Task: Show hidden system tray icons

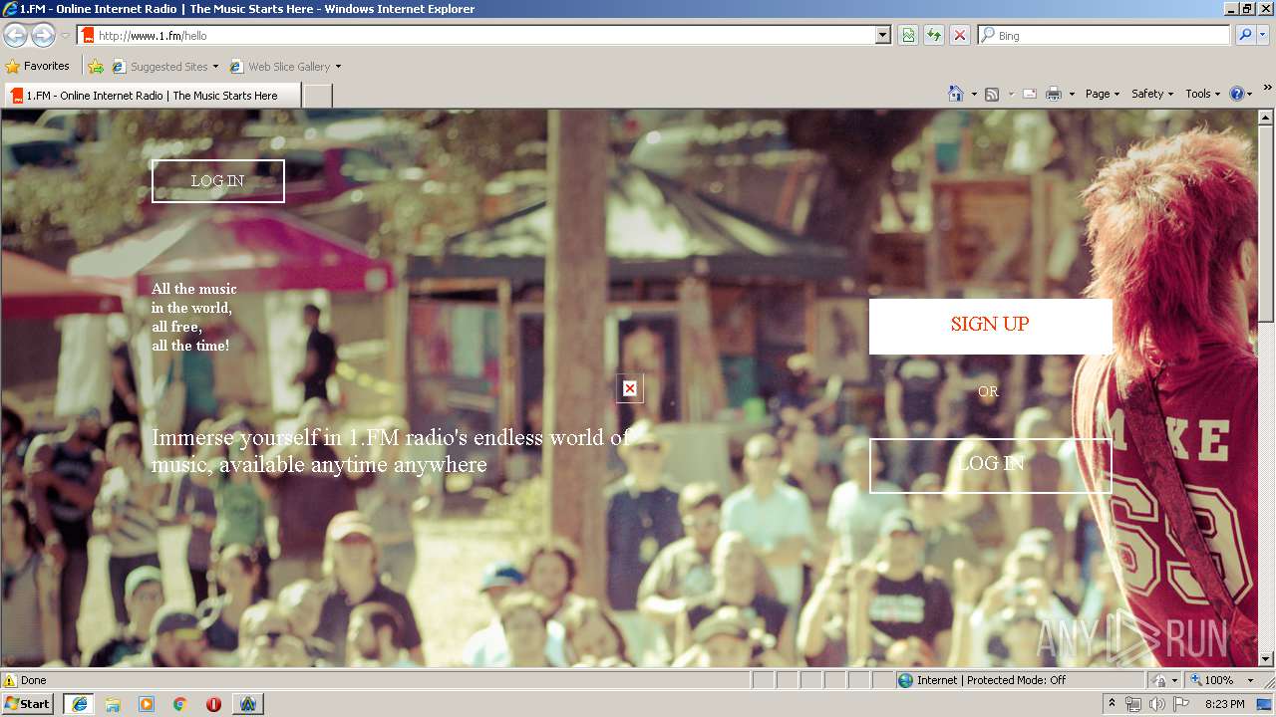Action: click(x=1113, y=704)
